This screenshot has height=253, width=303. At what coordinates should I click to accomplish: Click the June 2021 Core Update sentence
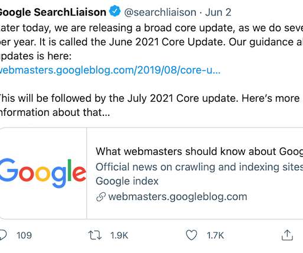click(132, 42)
